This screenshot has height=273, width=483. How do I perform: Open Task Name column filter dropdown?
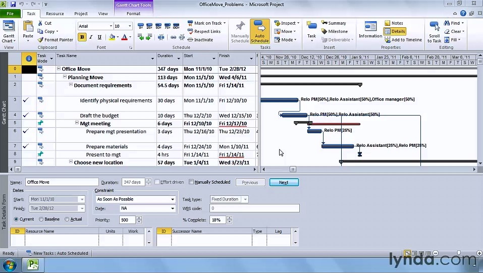coord(152,59)
